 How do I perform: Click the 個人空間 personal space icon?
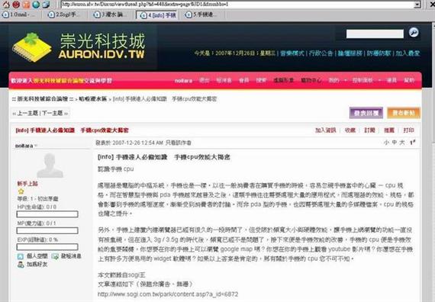[21, 256]
